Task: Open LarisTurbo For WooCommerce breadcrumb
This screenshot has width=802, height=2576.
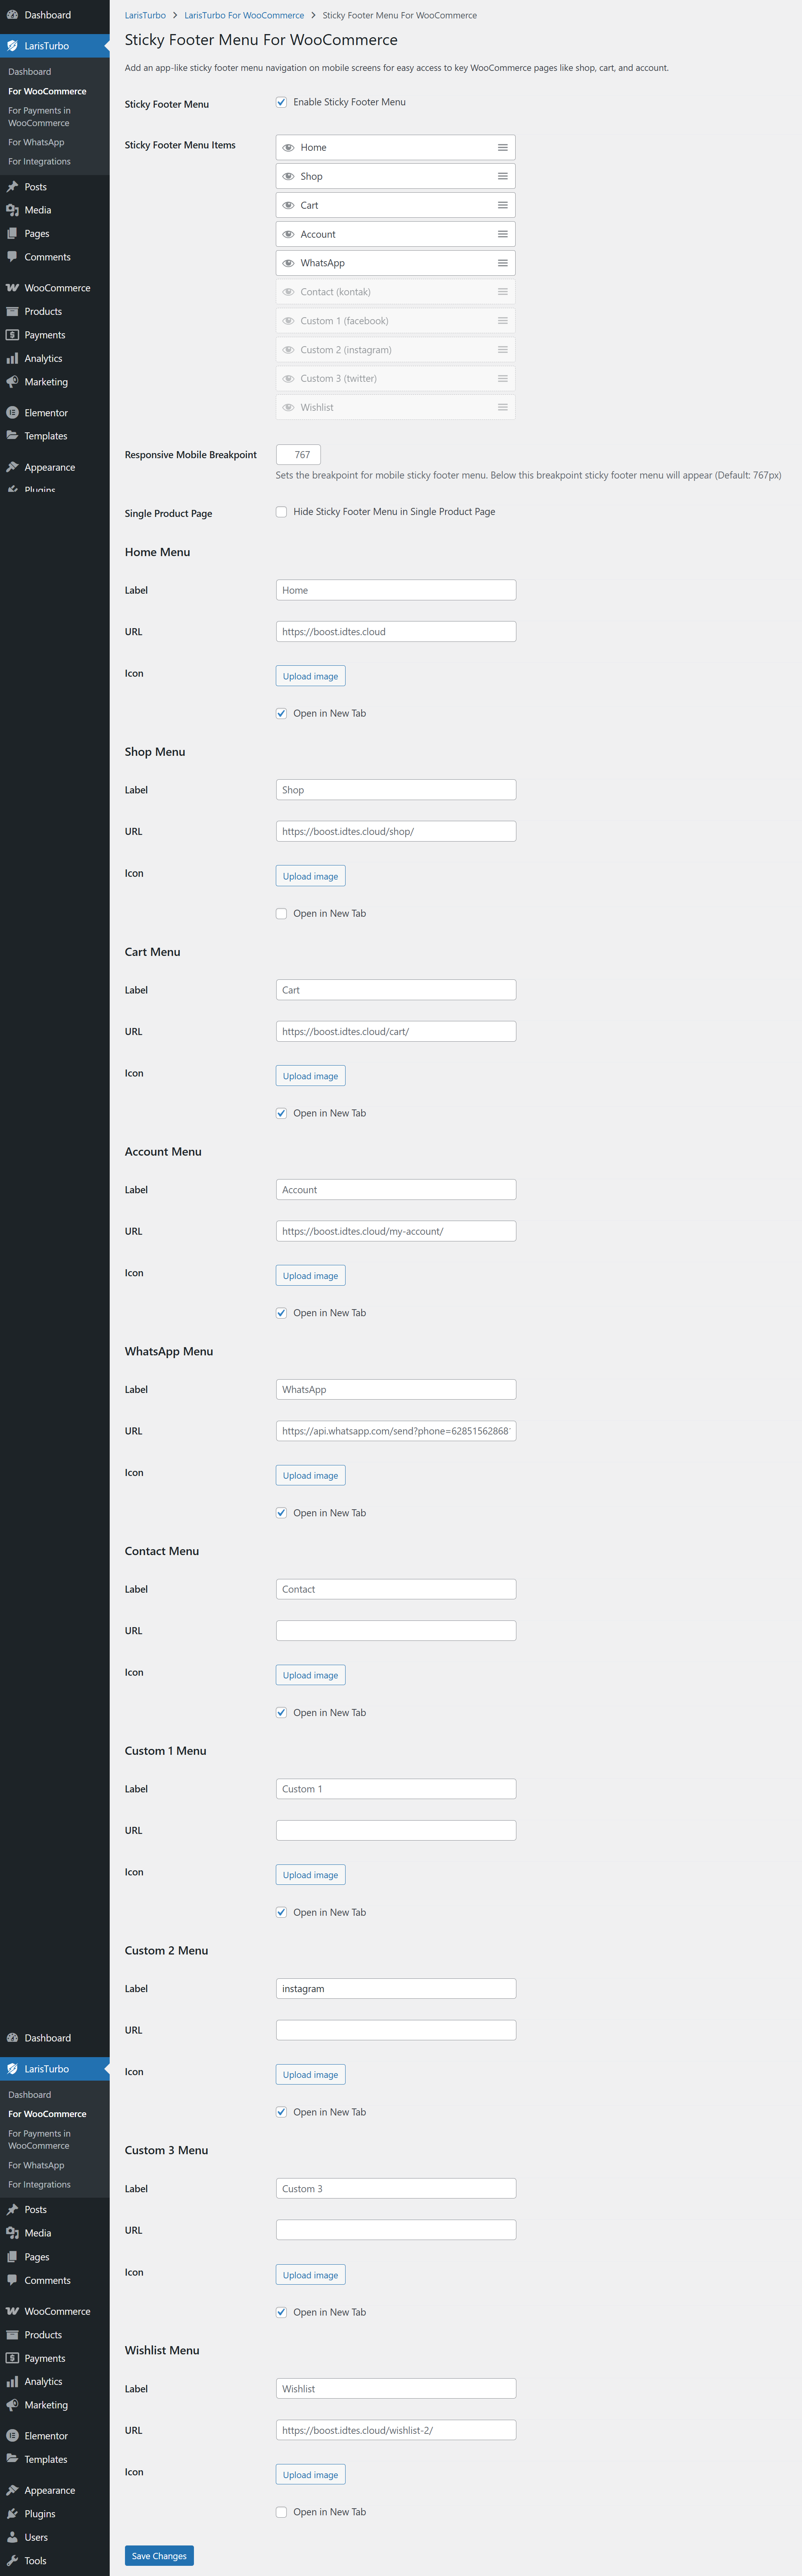Action: pyautogui.click(x=244, y=15)
